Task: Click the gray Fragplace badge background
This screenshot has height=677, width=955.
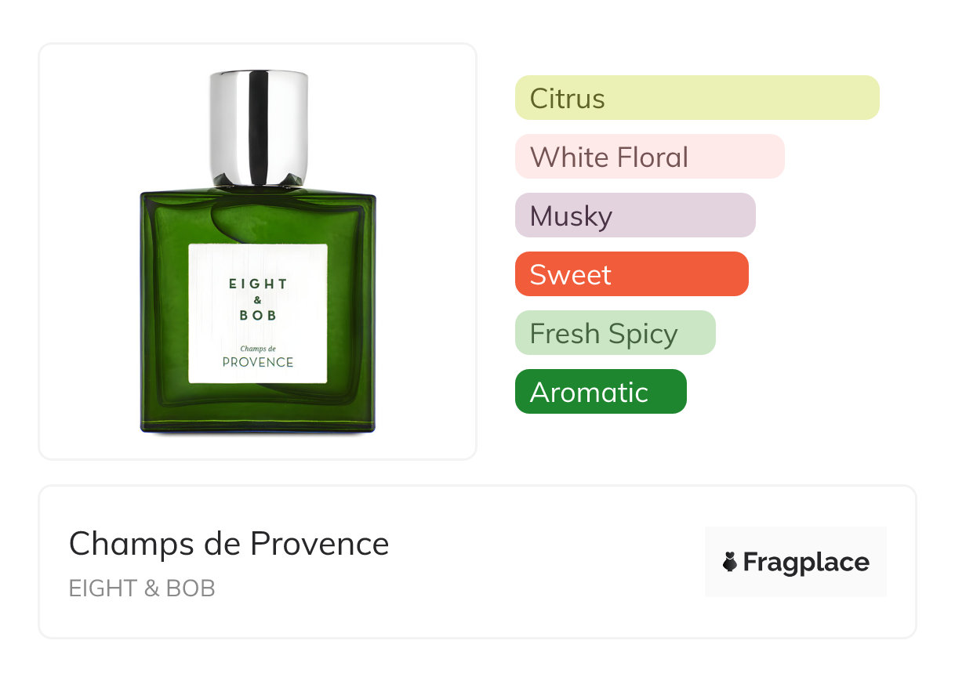Action: pyautogui.click(x=796, y=562)
